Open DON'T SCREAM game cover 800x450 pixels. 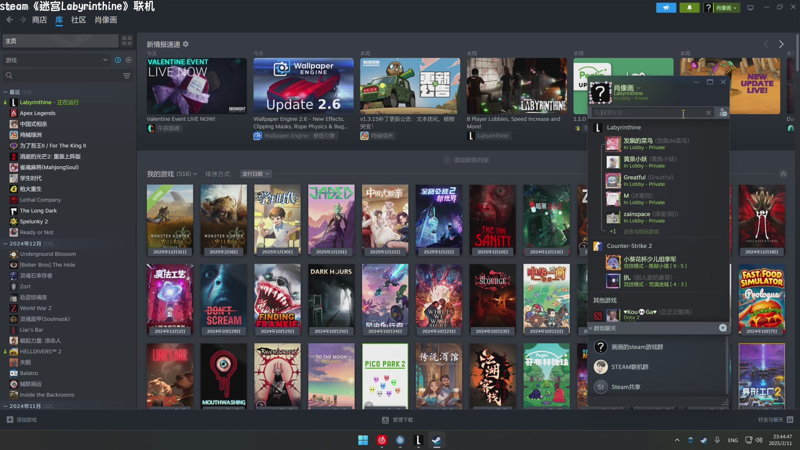tap(223, 299)
